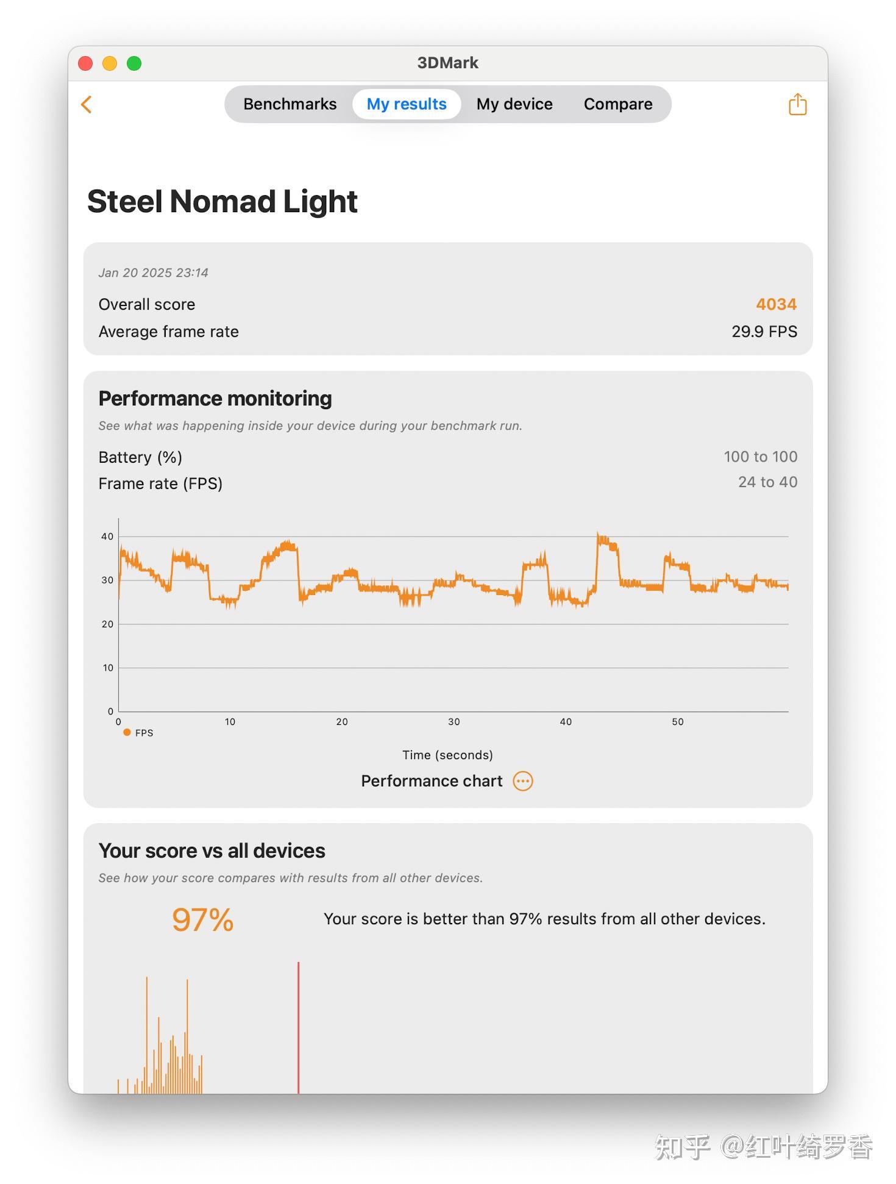Click the Battery (%) monitoring row
The width and height of the screenshot is (896, 1184).
[x=141, y=457]
